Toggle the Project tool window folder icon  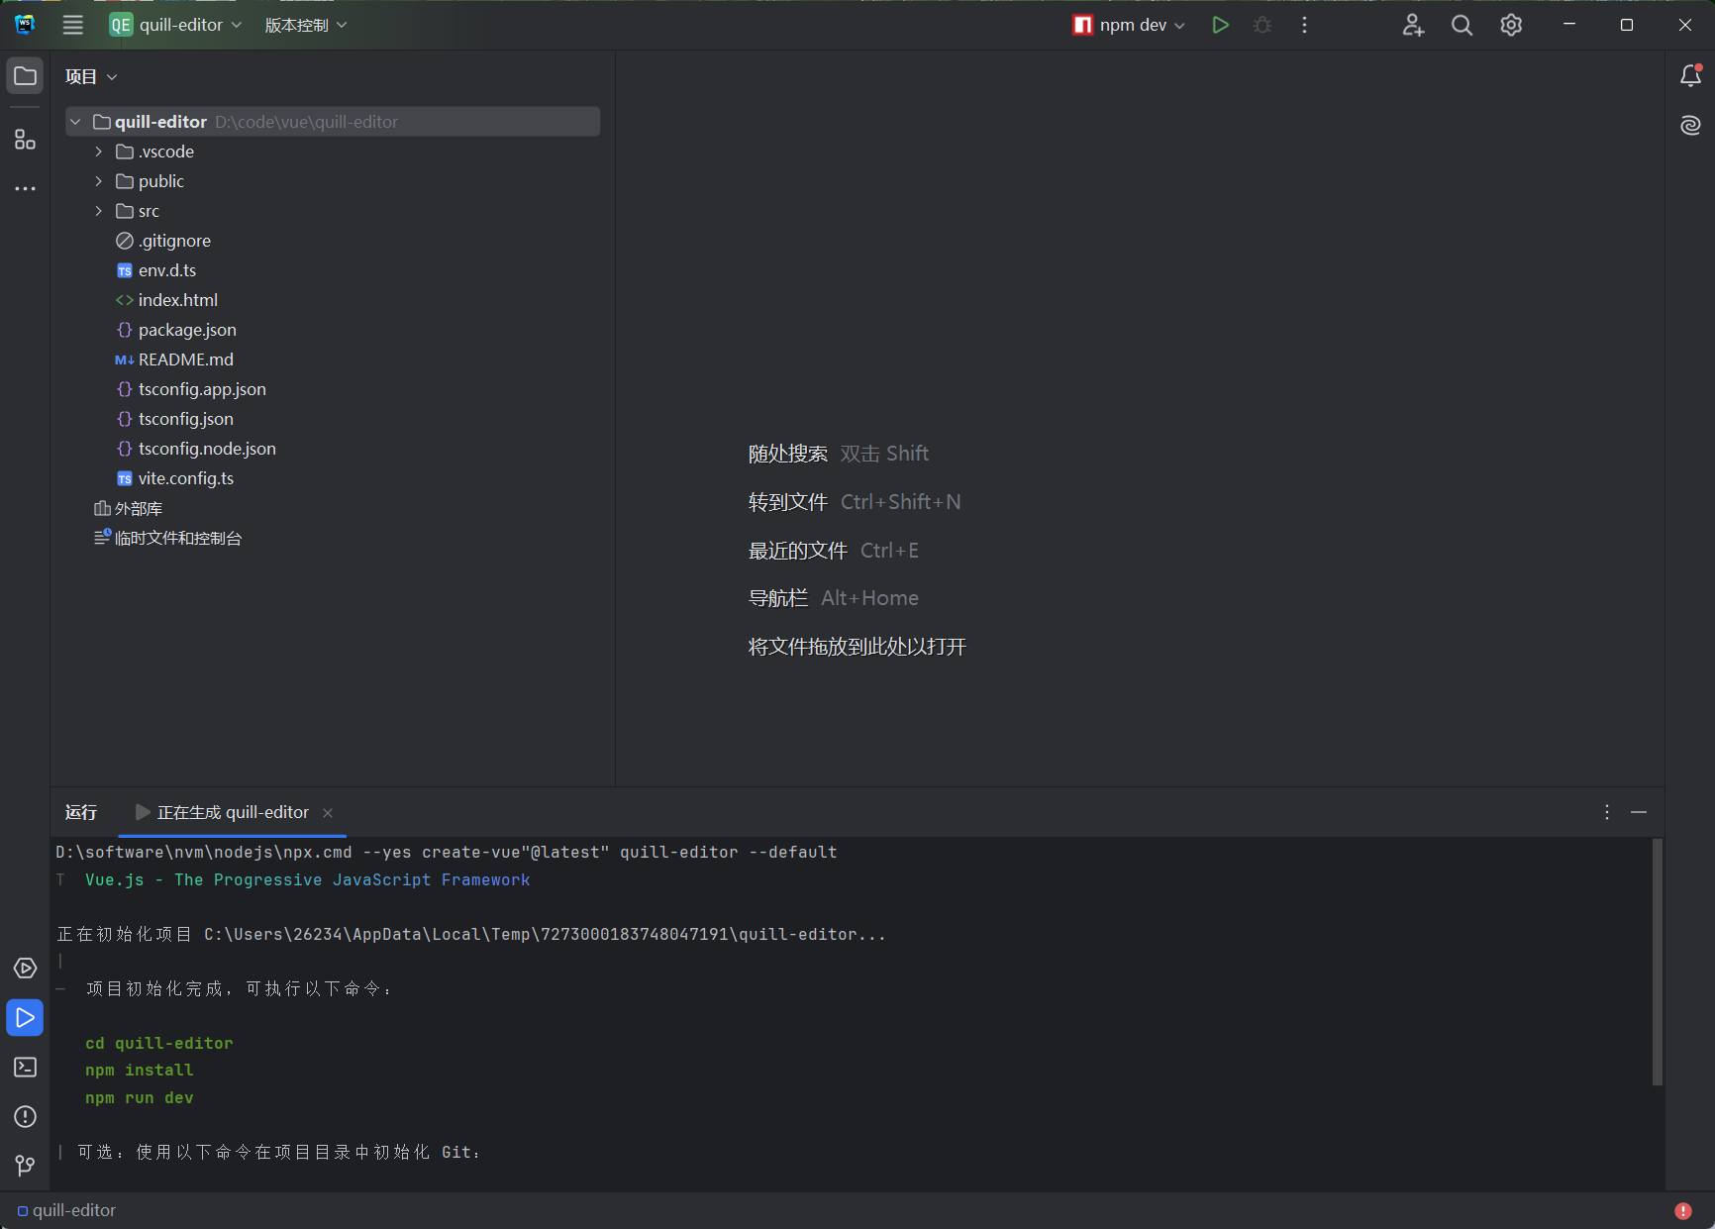coord(25,76)
